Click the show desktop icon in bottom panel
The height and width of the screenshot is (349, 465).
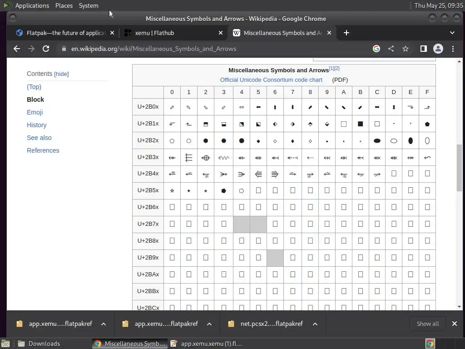click(5, 344)
